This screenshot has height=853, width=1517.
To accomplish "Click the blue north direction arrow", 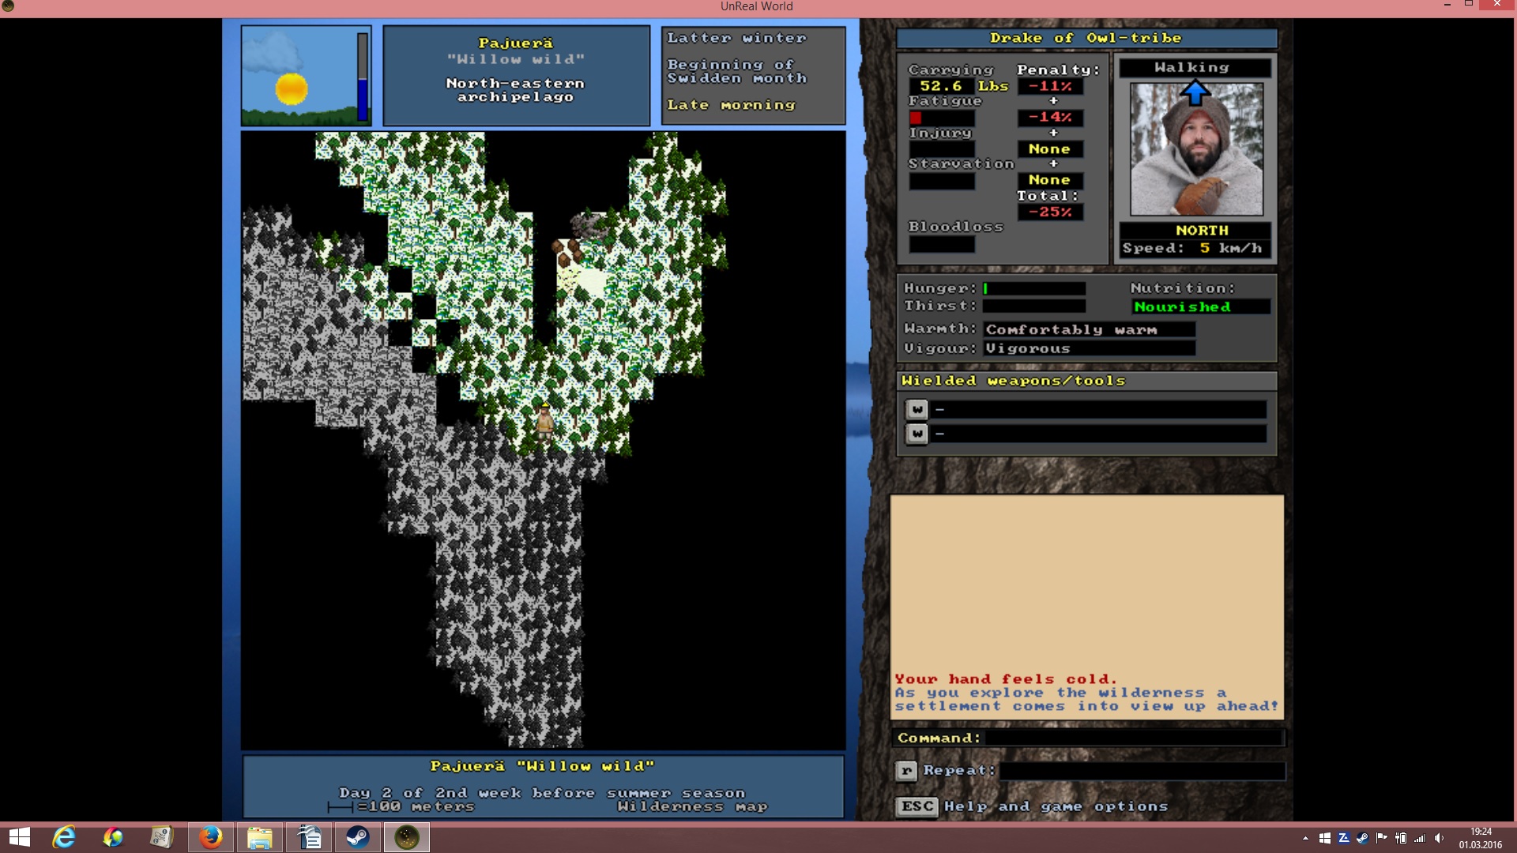I will tap(1195, 94).
